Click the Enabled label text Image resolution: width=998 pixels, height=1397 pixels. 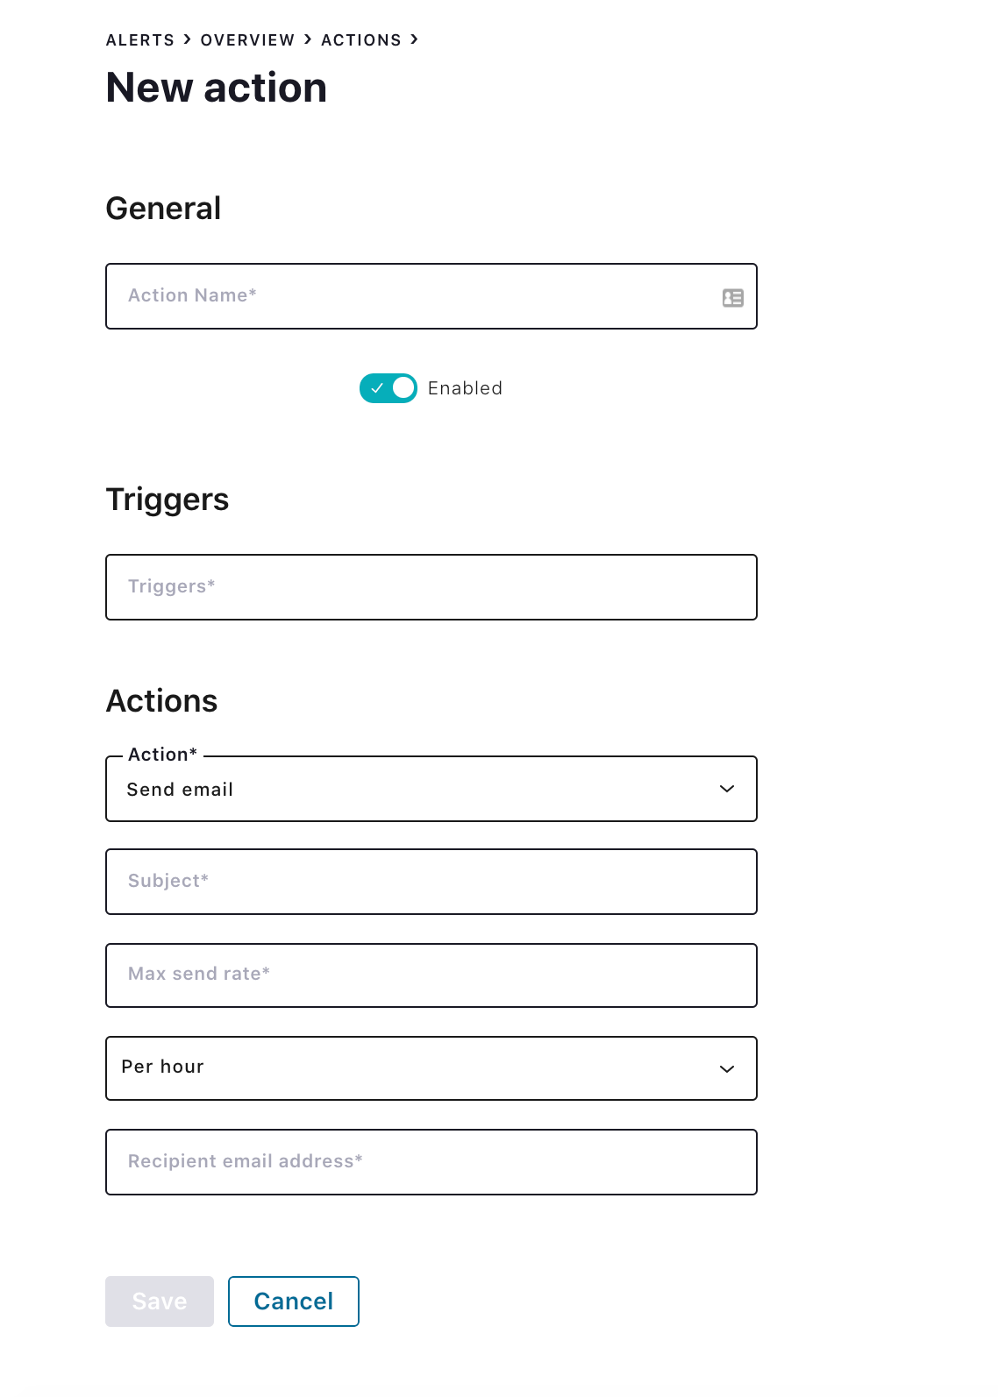(465, 388)
